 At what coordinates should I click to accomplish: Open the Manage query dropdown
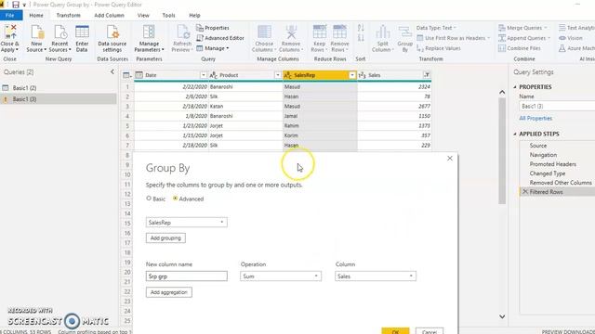pos(213,48)
